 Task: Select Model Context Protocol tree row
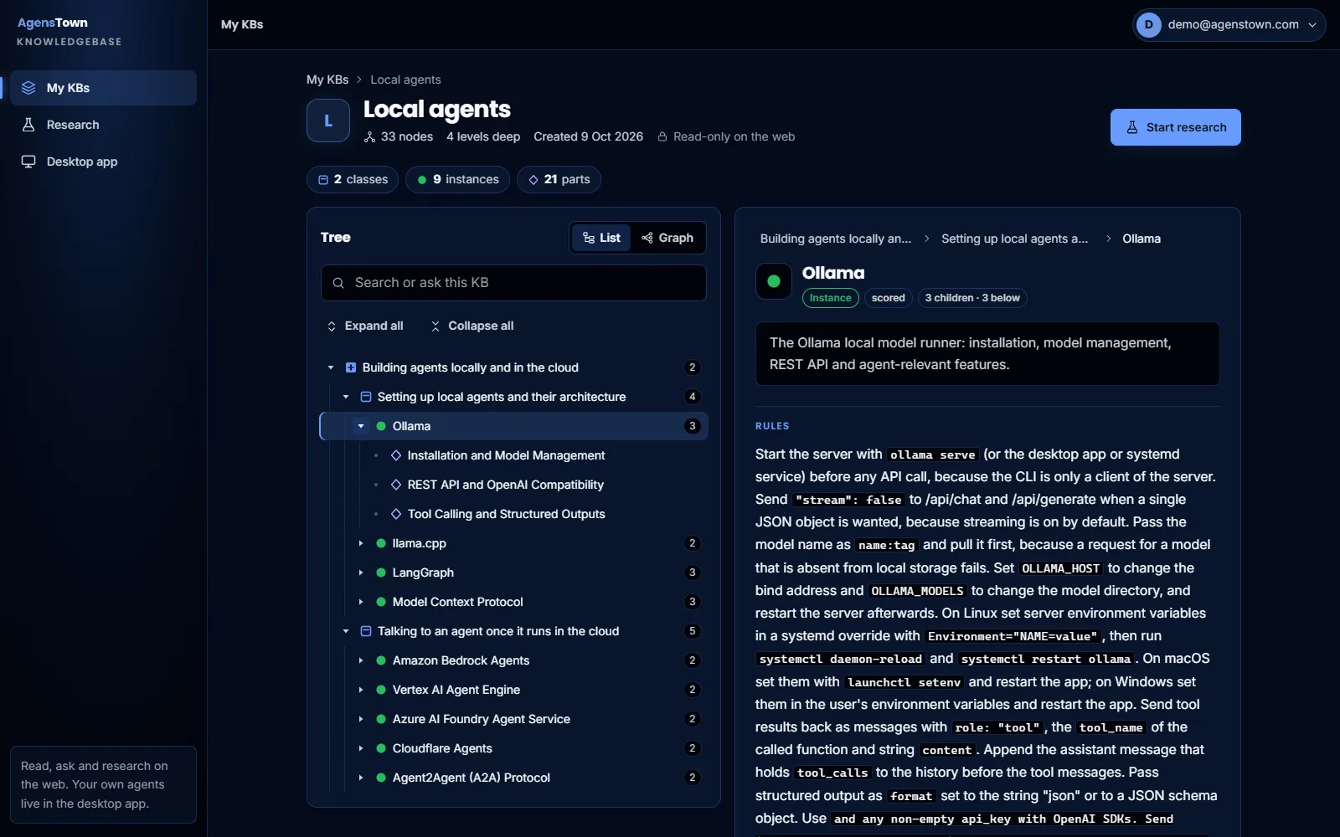513,602
